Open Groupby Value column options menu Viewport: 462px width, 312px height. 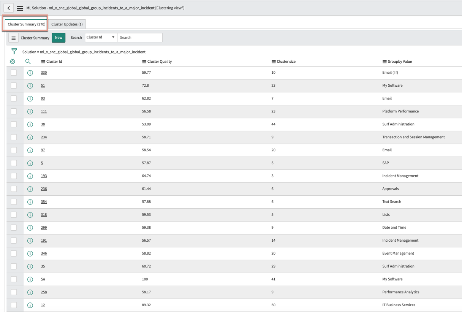(384, 62)
